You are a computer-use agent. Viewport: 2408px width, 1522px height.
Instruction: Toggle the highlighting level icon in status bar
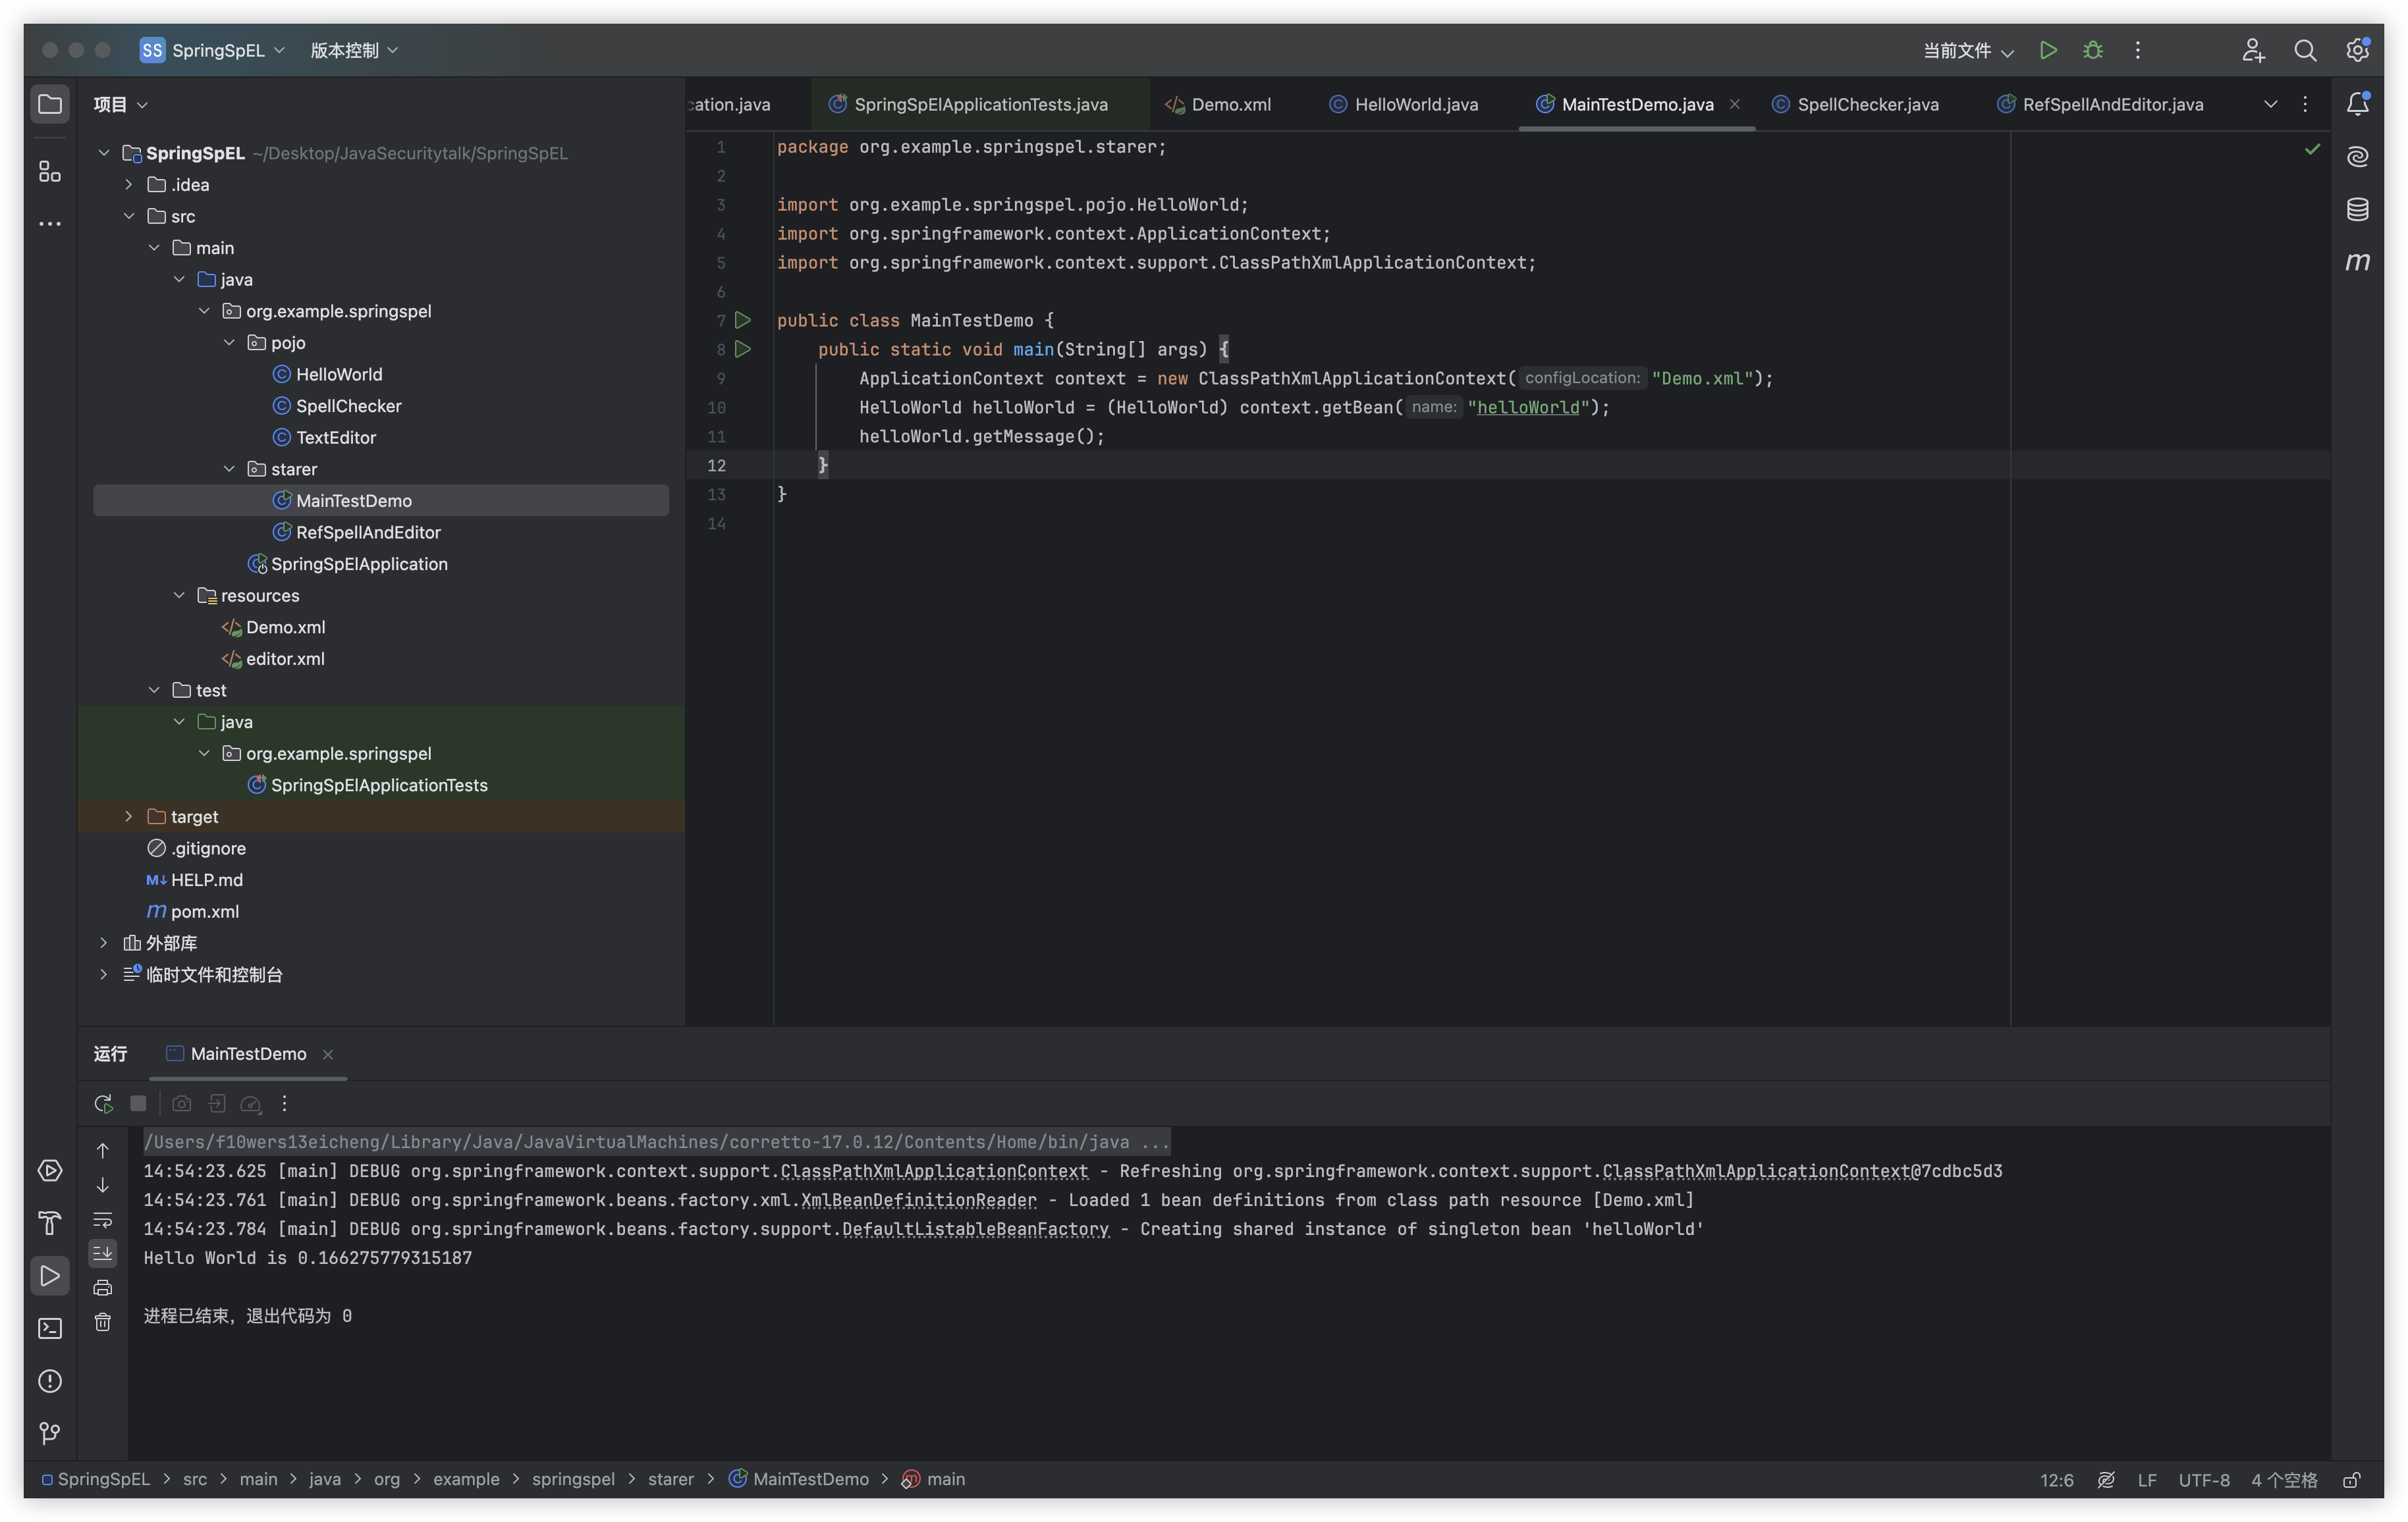point(2106,1479)
